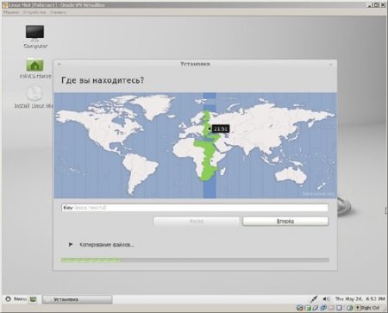Open the Устройства menu in VirtualBox
Screen dimensions: 388x313
[34, 12]
